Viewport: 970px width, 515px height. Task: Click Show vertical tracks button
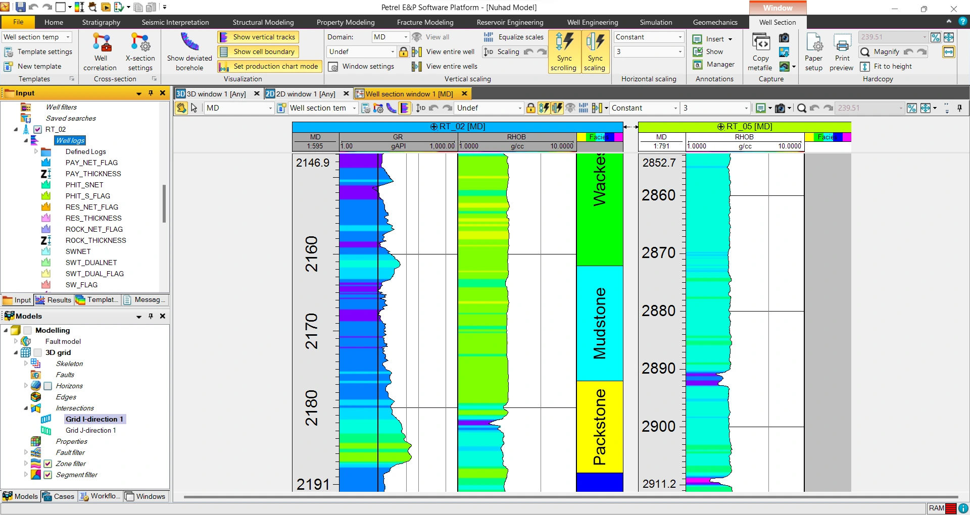(x=258, y=37)
